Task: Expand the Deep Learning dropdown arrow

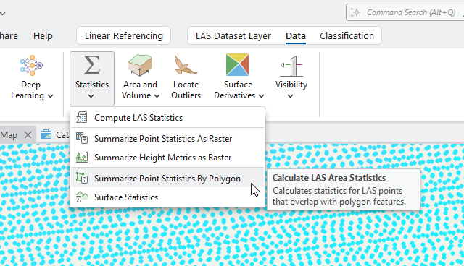Action: pos(51,96)
